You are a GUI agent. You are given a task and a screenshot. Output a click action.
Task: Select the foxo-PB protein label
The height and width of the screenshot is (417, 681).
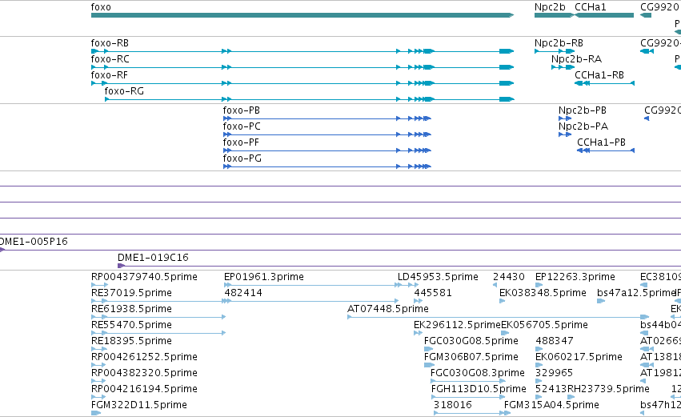pos(242,110)
